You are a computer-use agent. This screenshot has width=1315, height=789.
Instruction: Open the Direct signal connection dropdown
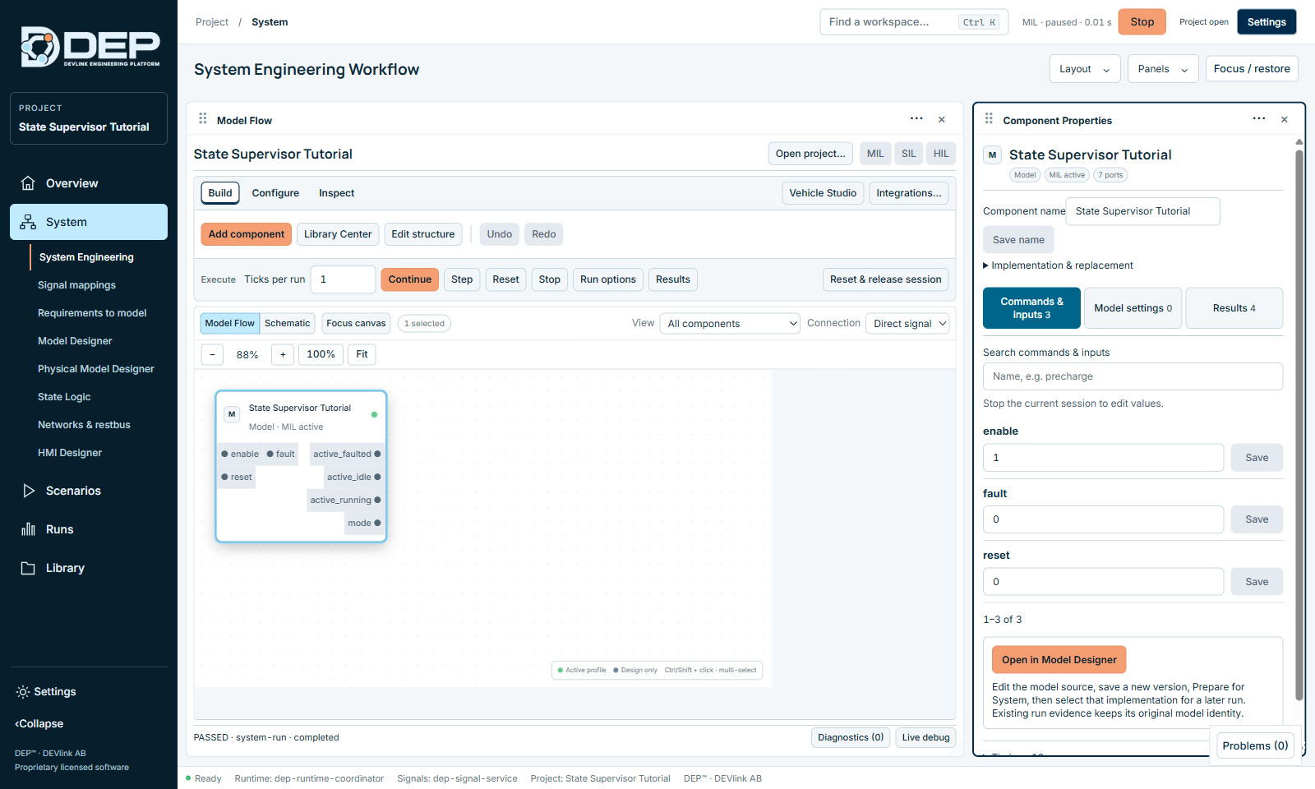(x=907, y=324)
